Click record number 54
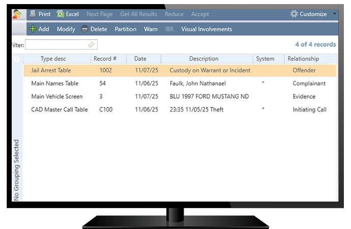 point(103,83)
